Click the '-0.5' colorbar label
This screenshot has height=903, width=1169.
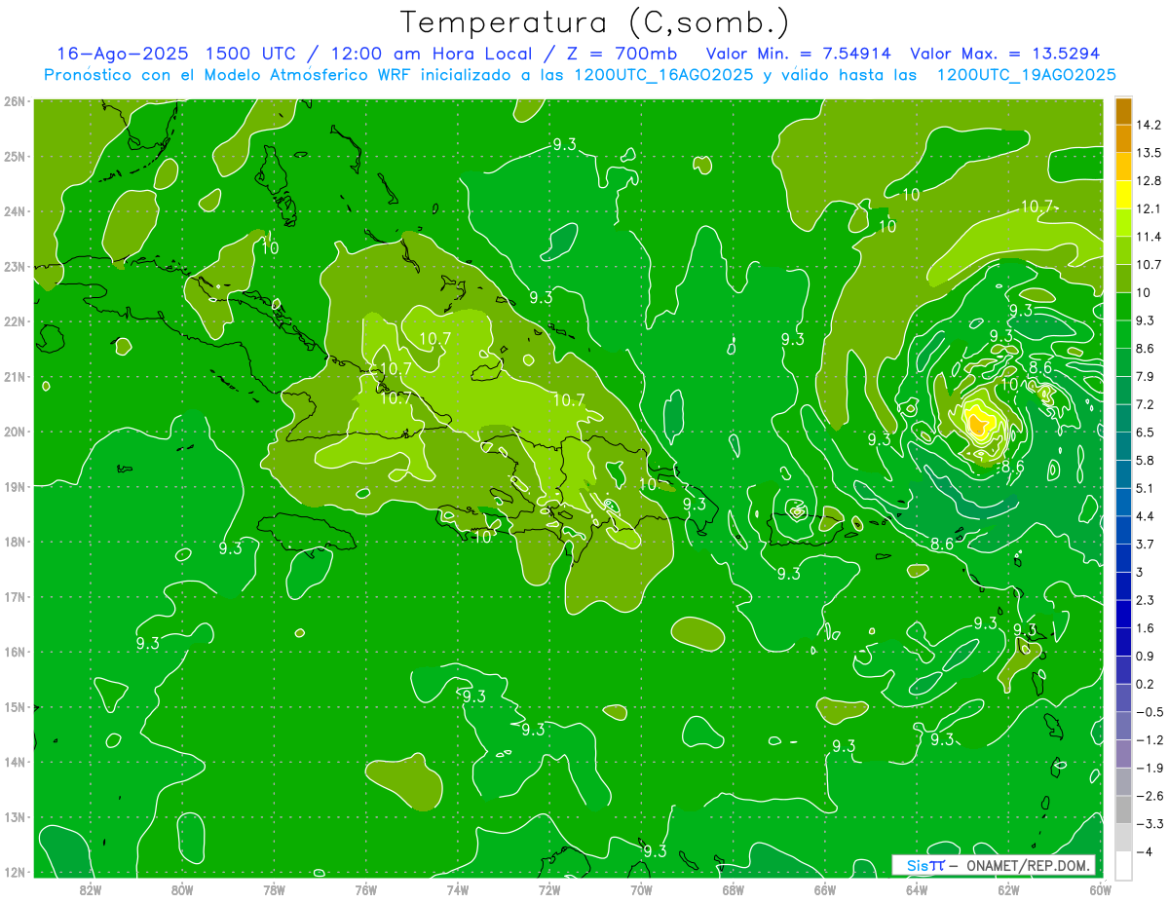1149,711
